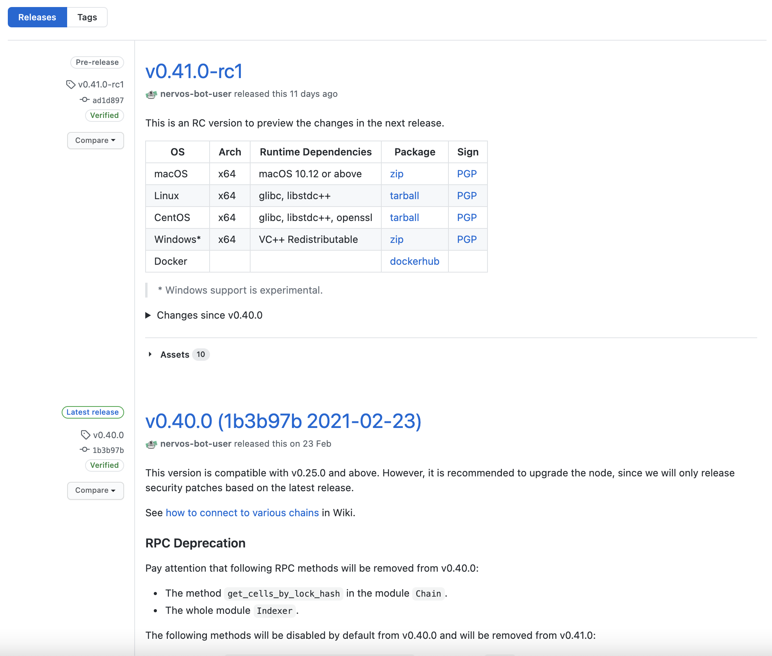Open Compare dropdown for v0.41.0-rc1
This screenshot has height=656, width=772.
(x=95, y=140)
